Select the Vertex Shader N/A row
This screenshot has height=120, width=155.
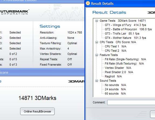(x=118, y=68)
